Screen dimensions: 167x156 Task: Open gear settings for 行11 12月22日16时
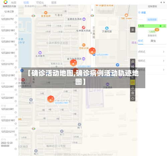click(16, 124)
